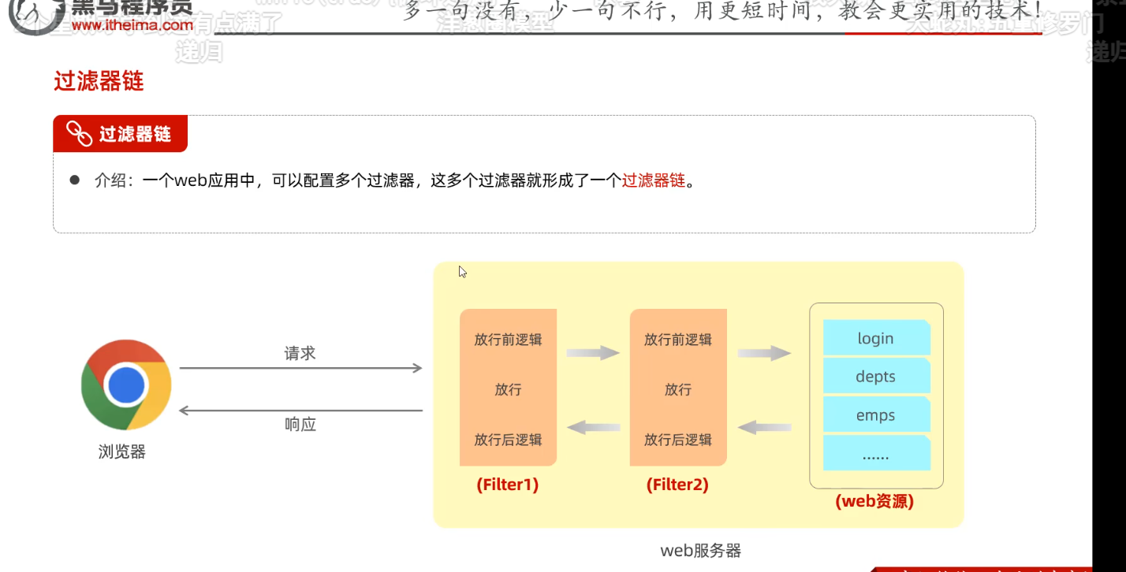The image size is (1126, 572).
Task: Click the 响应 response arrow line
Action: (300, 410)
